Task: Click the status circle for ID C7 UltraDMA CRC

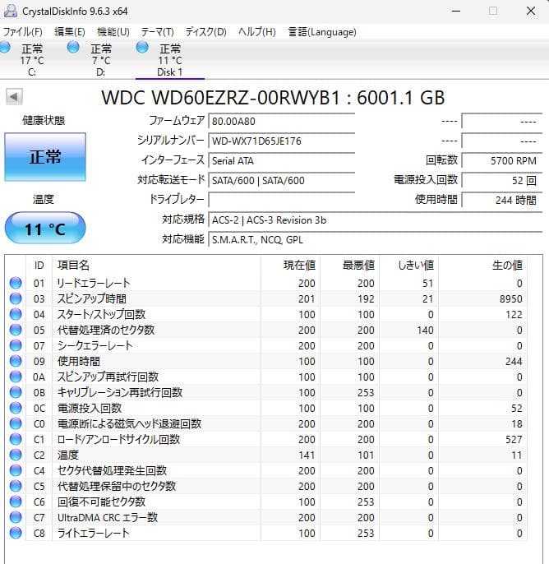Action: 16,518
